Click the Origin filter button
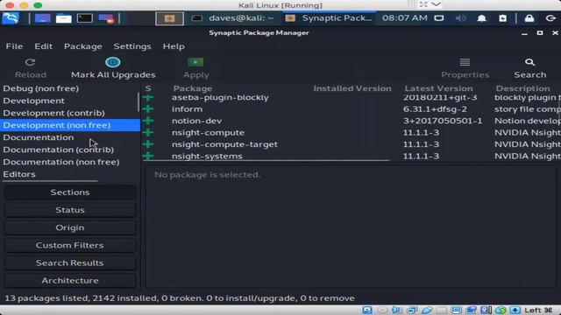Image resolution: width=561 pixels, height=315 pixels. point(70,227)
